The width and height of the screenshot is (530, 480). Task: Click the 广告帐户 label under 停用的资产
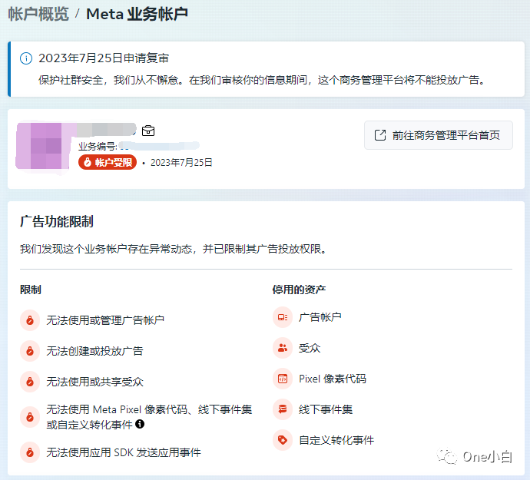click(x=320, y=317)
